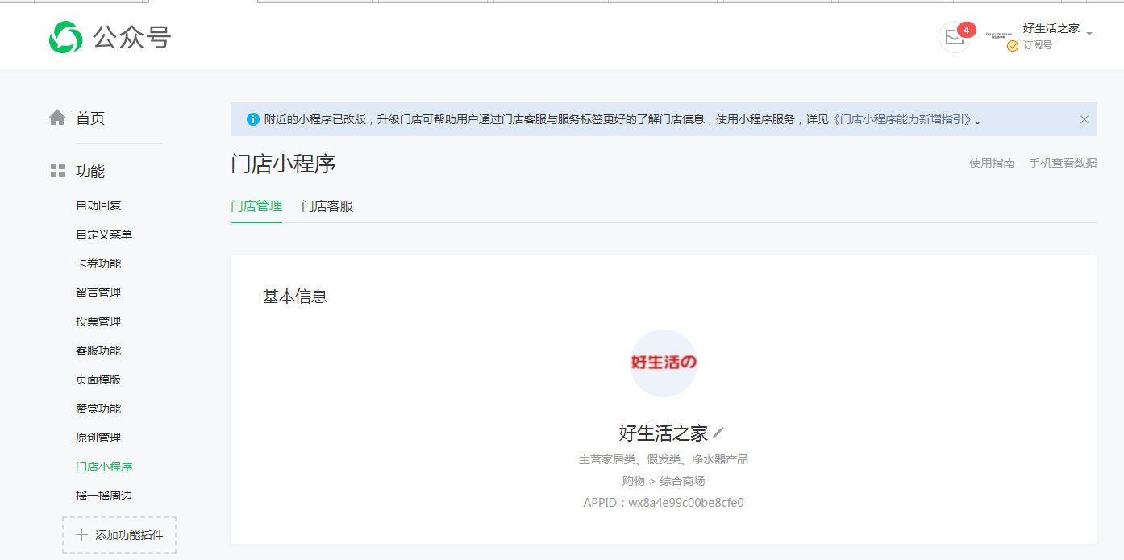This screenshot has width=1124, height=560.
Task: Open 赞赏功能 in sidebar
Action: [x=98, y=409]
